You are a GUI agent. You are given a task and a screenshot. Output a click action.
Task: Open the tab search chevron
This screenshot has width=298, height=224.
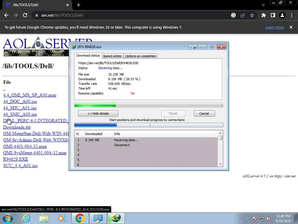263,5
